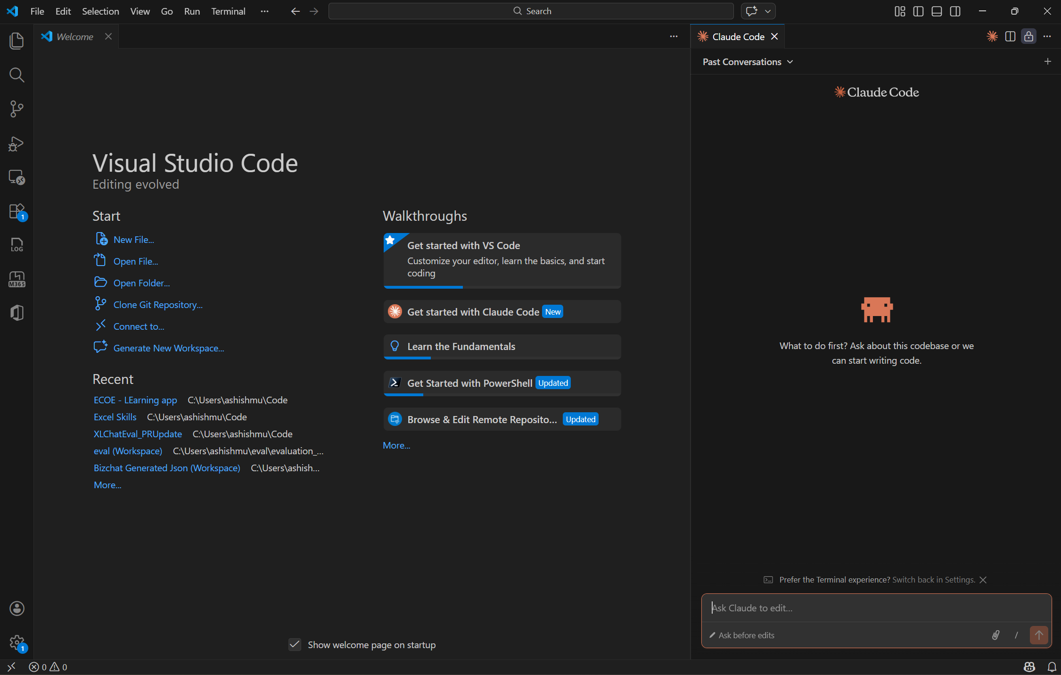Expand the hidden menu bar items ellipsis
The image size is (1061, 675).
coord(264,11)
